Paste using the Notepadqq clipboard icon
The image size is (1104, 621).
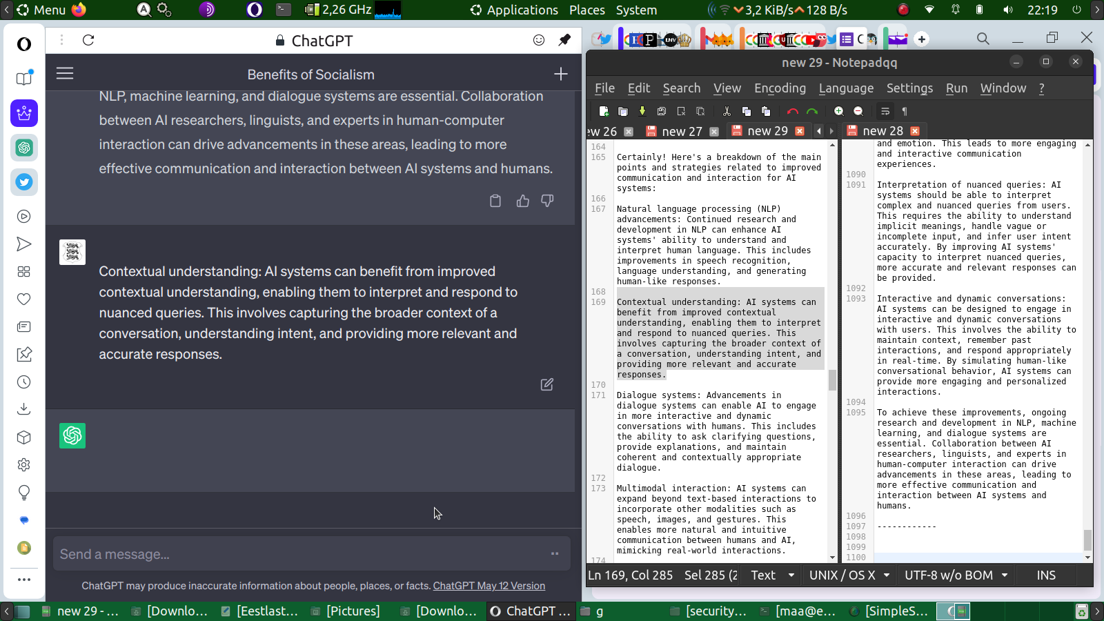[765, 111]
